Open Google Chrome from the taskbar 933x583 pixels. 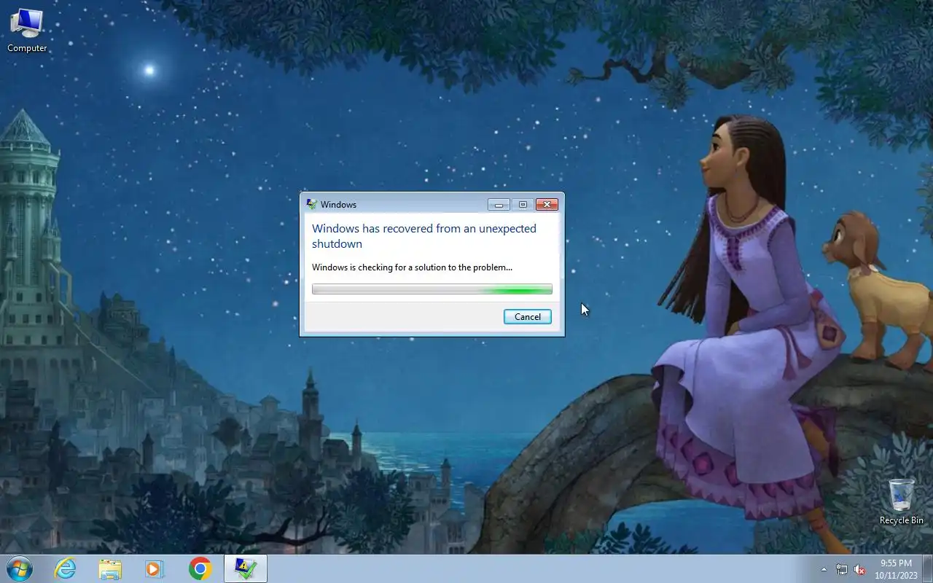(200, 568)
